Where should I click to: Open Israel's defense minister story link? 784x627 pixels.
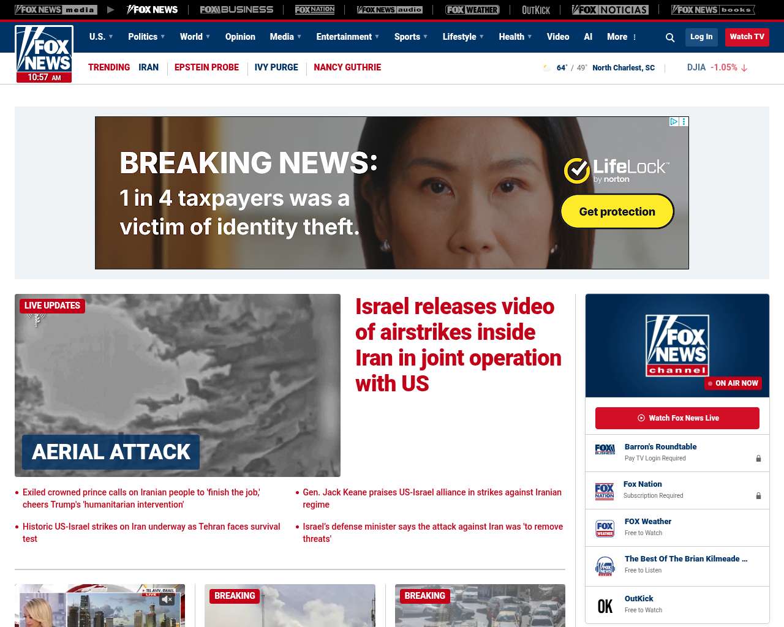click(x=433, y=533)
